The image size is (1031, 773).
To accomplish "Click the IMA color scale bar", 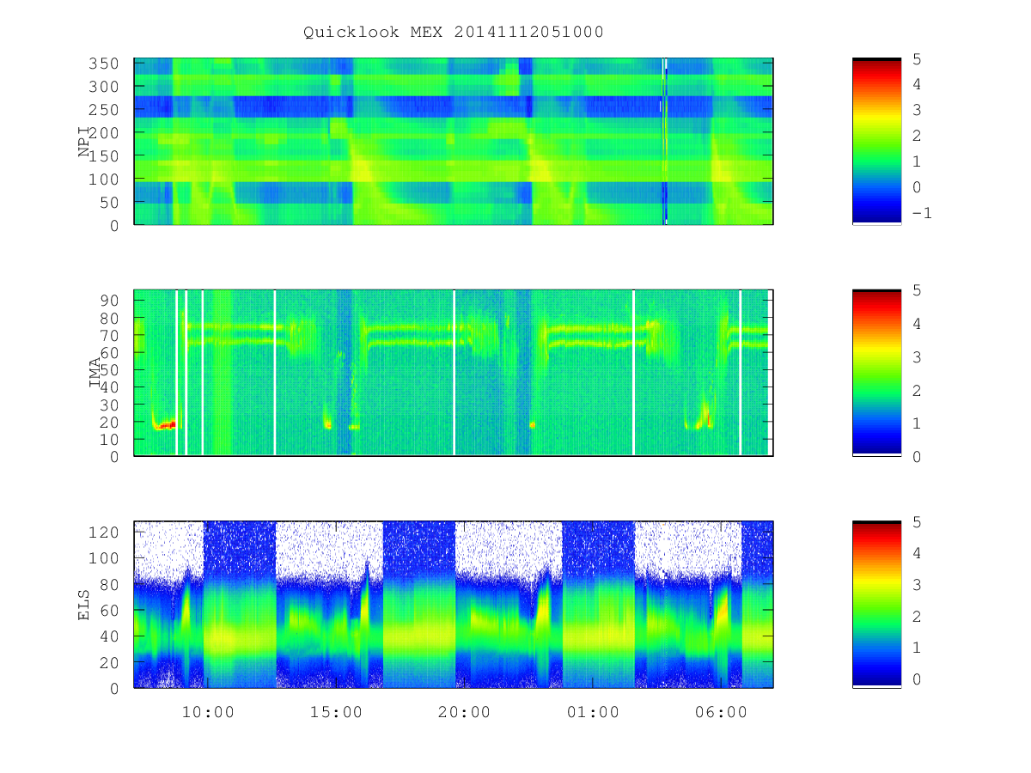I will [x=876, y=373].
